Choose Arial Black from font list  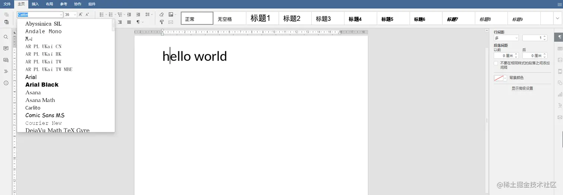pos(64,85)
